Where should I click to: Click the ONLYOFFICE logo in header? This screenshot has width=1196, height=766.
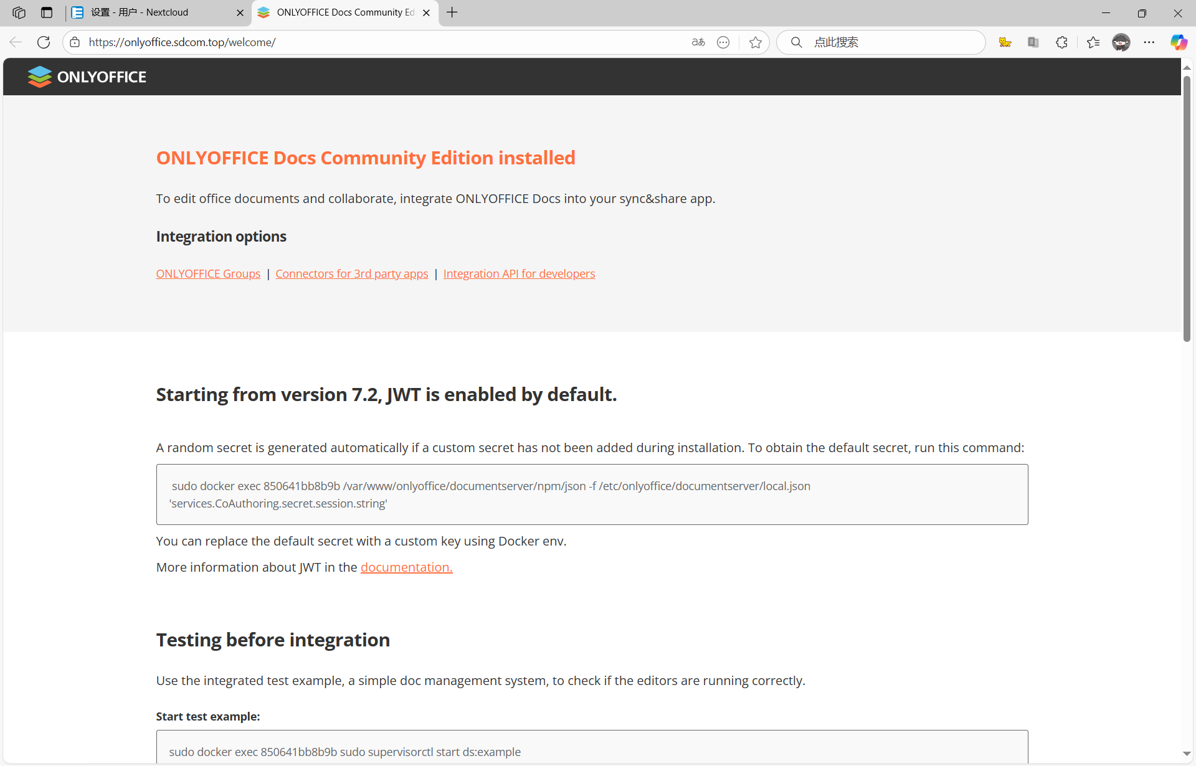[87, 77]
